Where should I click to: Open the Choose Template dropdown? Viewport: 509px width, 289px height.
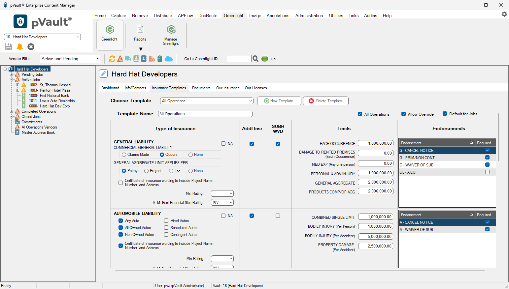[207, 101]
